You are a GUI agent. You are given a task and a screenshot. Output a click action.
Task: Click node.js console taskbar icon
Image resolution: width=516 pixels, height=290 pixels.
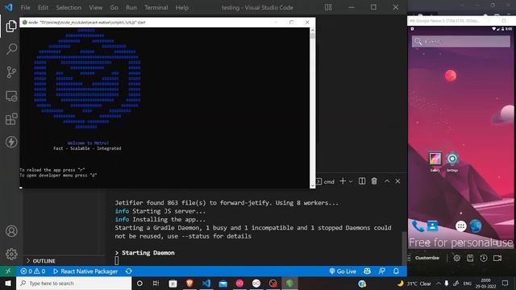pos(289,283)
